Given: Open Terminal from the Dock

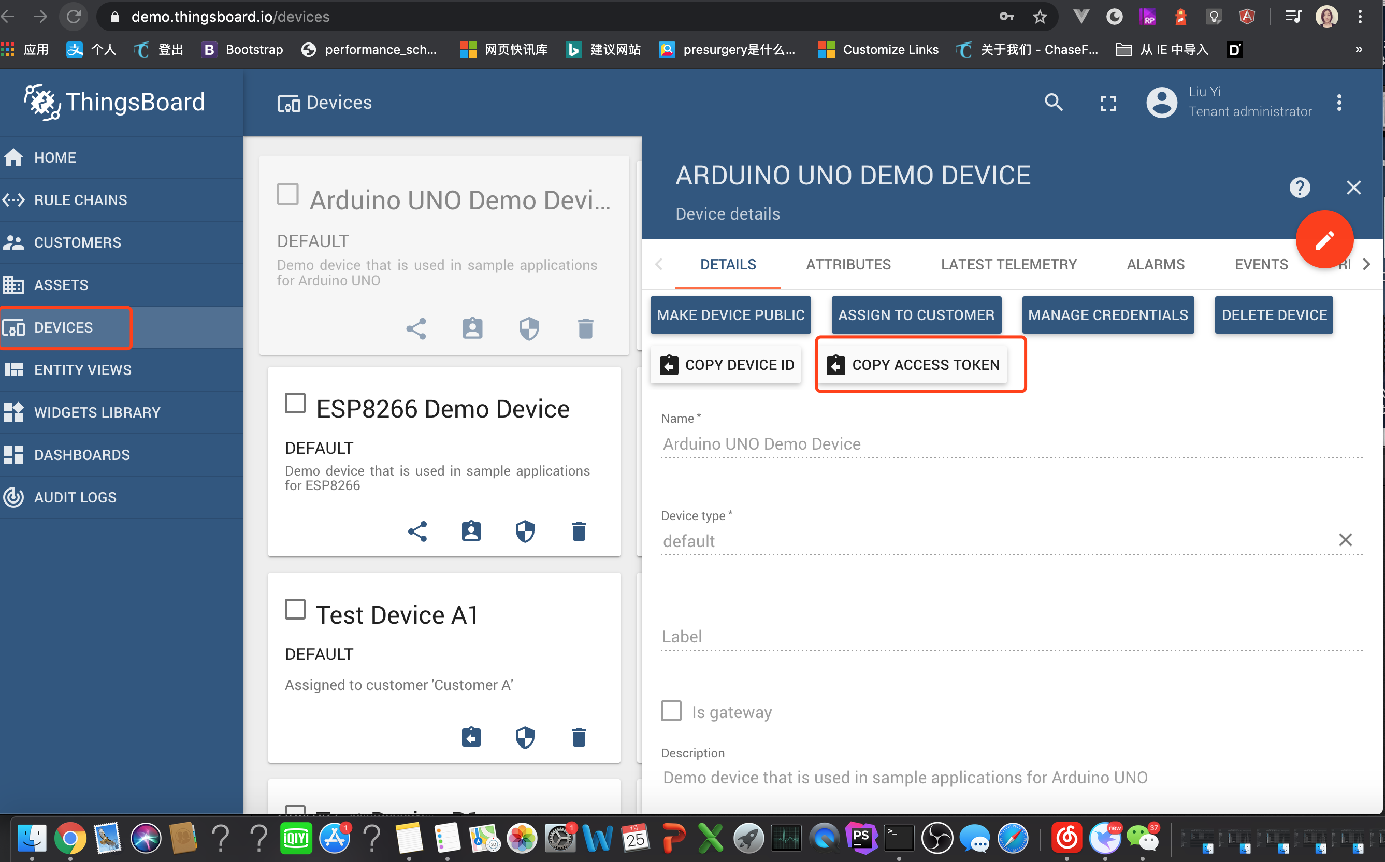Looking at the screenshot, I should (x=899, y=838).
